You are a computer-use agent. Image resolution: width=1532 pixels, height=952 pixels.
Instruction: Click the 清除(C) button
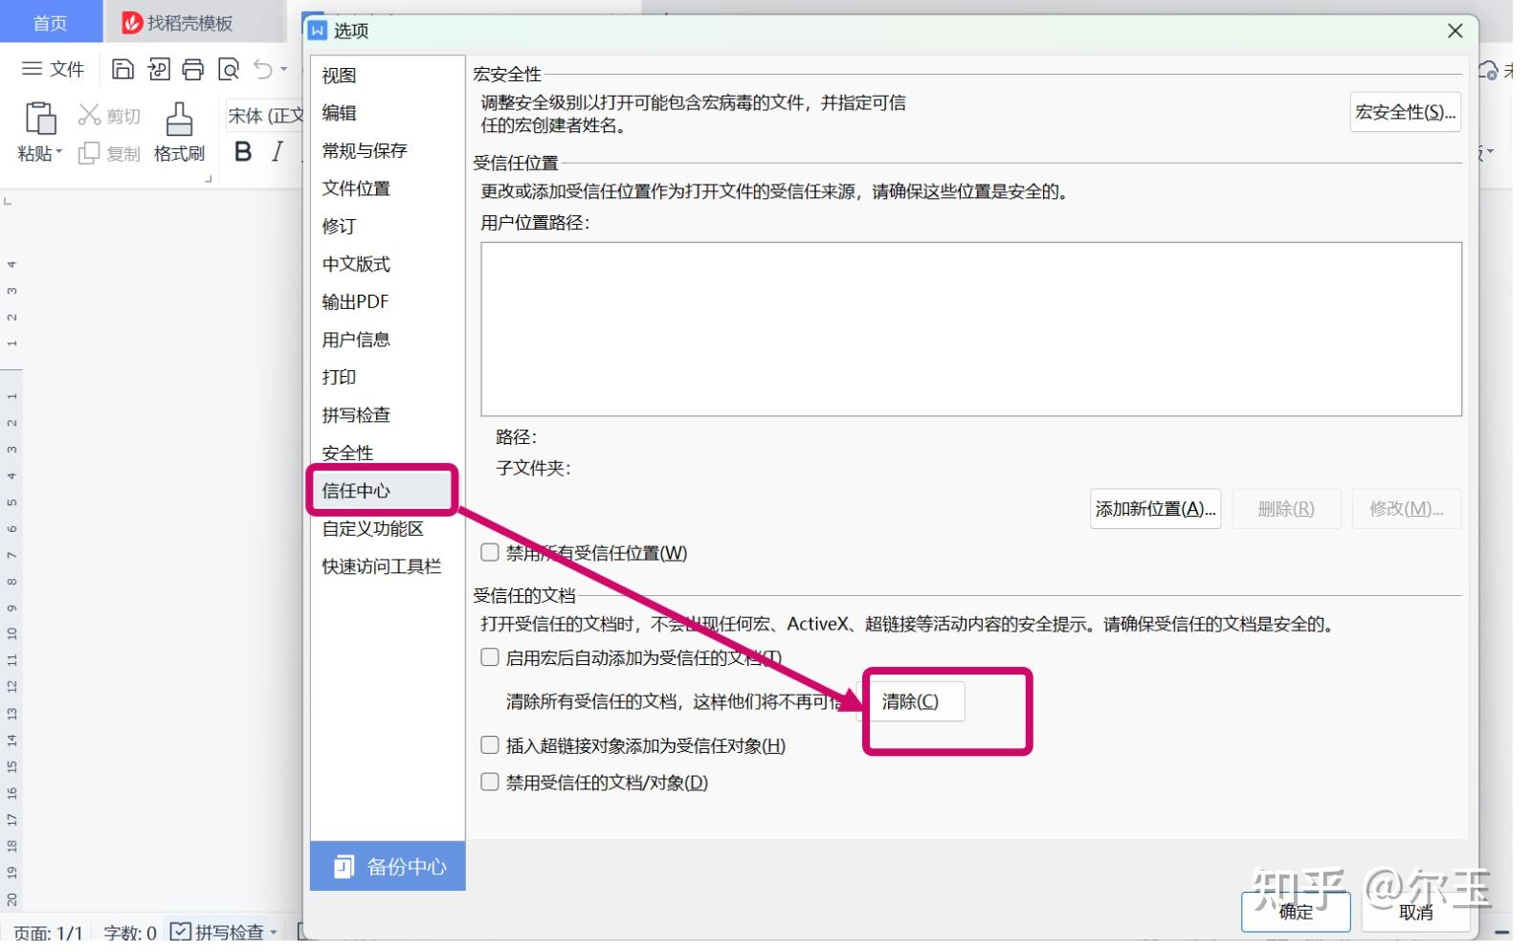click(x=910, y=701)
